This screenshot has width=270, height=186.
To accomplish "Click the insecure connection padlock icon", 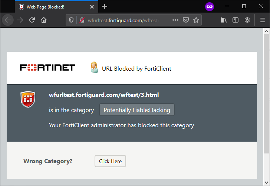I will [x=82, y=20].
